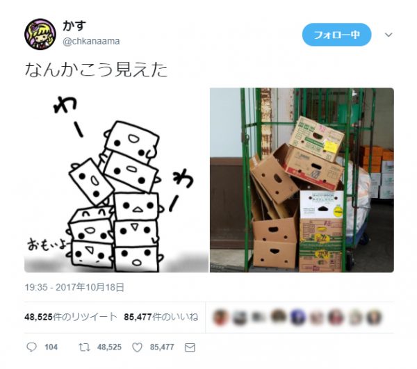The height and width of the screenshot is (369, 417).
Task: Click the retweet count 48,525 beside arrows
Action: 109,347
